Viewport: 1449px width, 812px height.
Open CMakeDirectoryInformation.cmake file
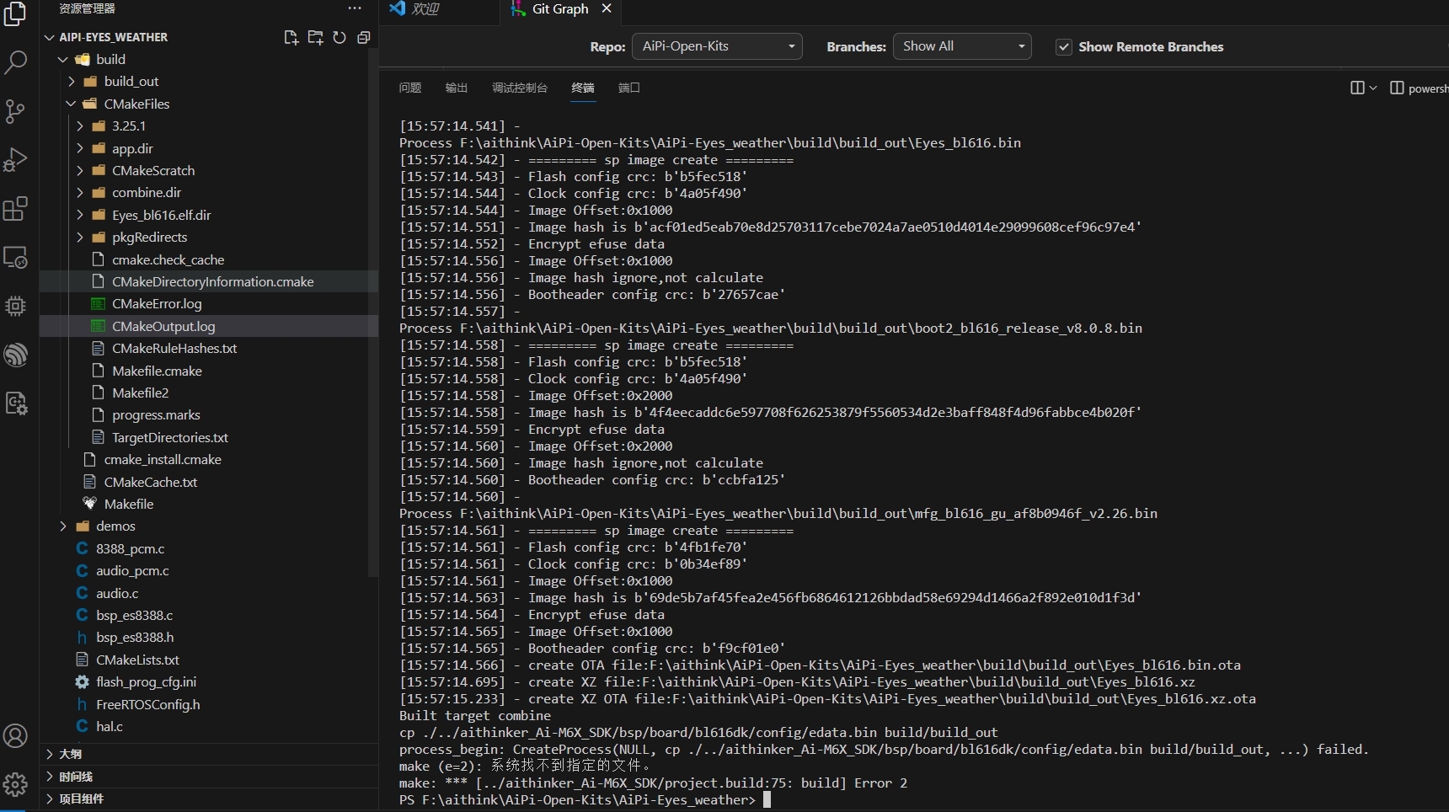pyautogui.click(x=212, y=281)
